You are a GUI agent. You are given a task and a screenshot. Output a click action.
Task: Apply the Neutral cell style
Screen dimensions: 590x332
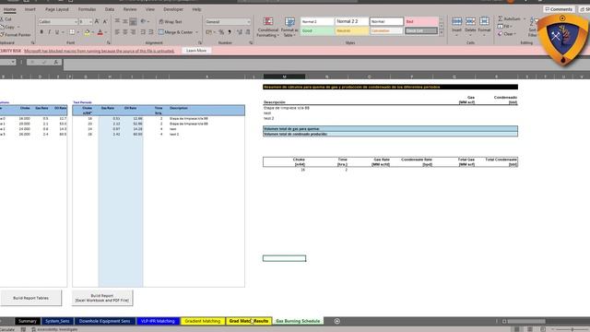pos(351,30)
